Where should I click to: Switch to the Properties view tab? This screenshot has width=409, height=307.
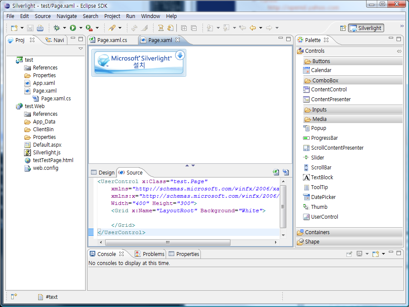click(x=184, y=254)
